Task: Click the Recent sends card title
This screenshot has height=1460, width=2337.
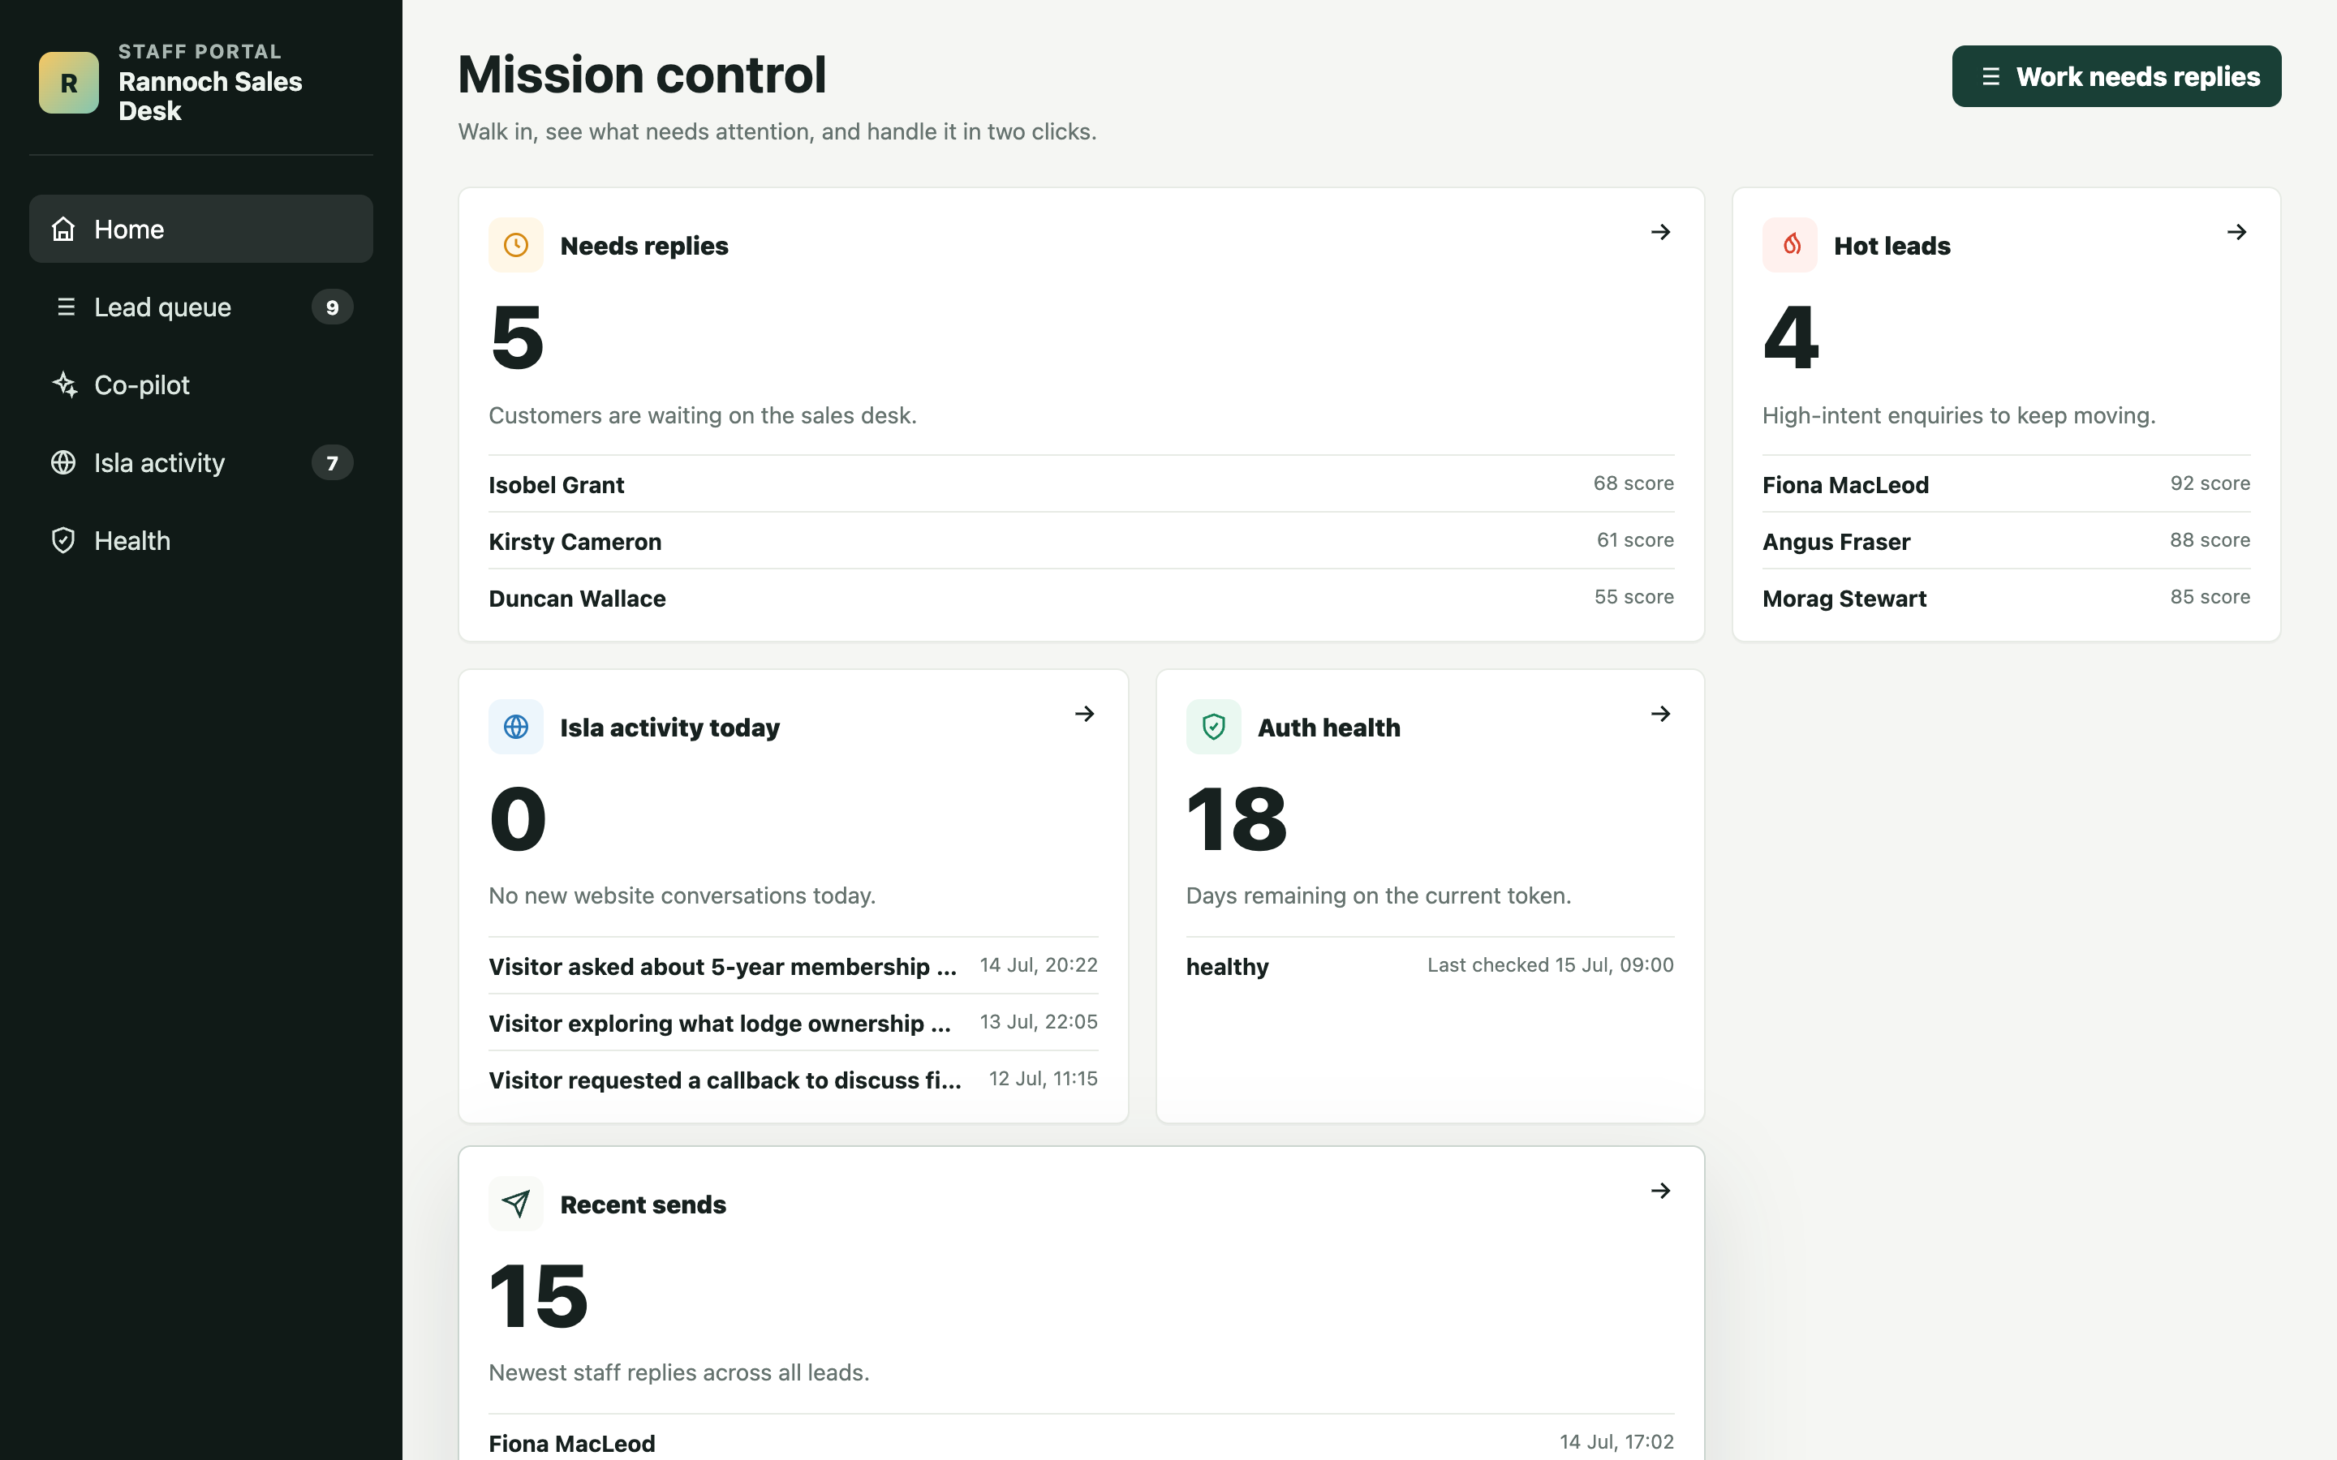Action: [643, 1204]
